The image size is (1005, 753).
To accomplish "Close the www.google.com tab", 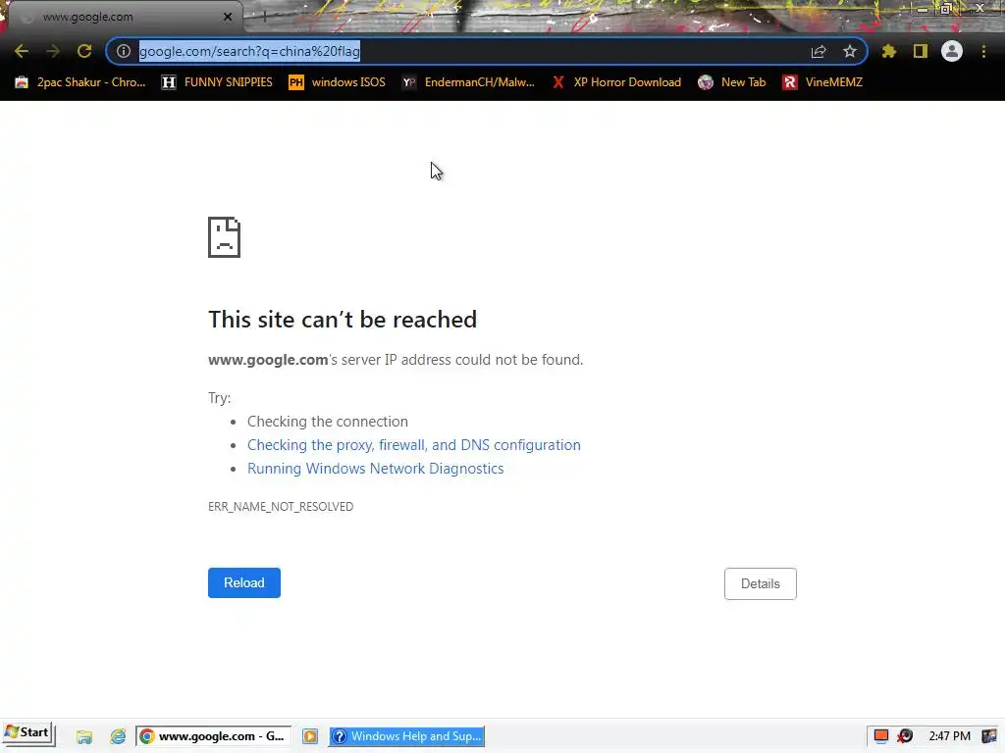I will tap(228, 18).
